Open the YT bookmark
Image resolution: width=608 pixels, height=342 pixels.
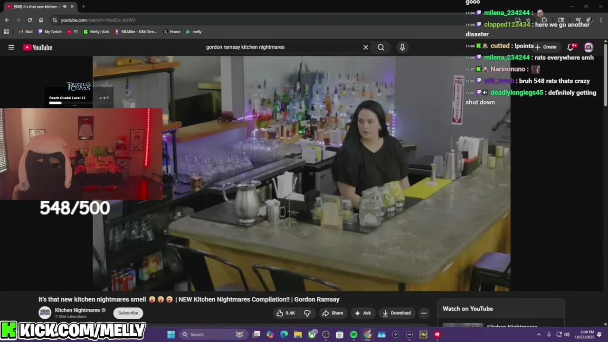[x=73, y=32]
